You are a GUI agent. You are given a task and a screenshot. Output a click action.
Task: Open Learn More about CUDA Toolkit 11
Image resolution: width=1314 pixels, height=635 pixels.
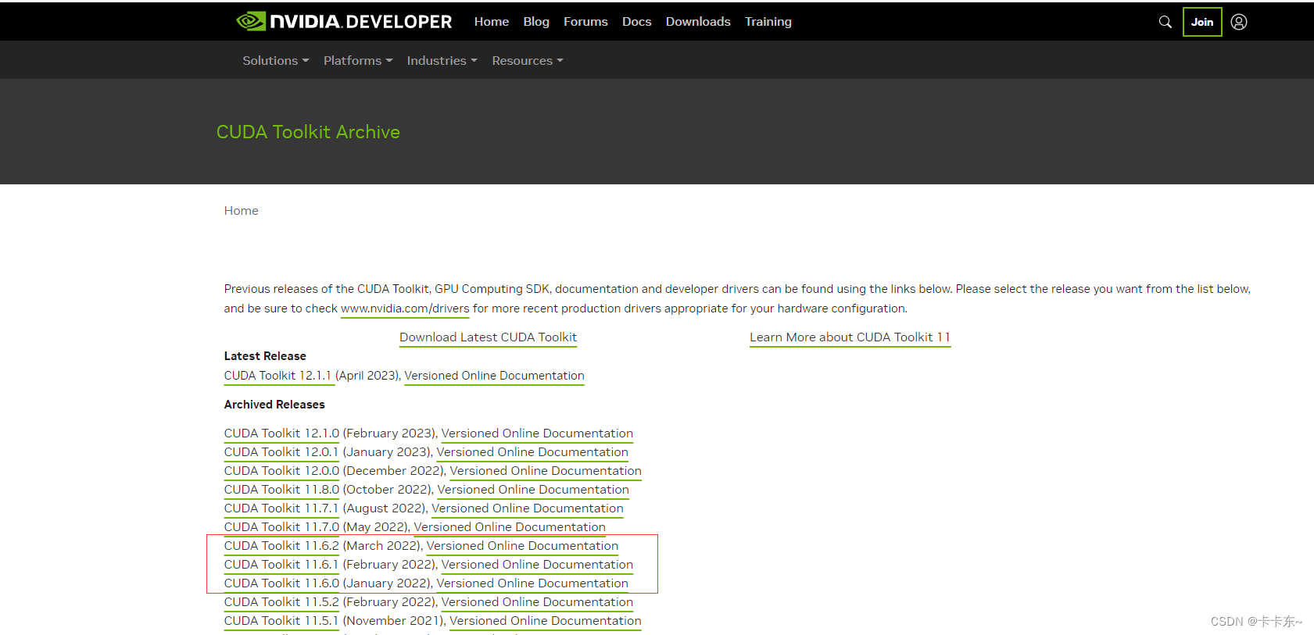tap(850, 337)
